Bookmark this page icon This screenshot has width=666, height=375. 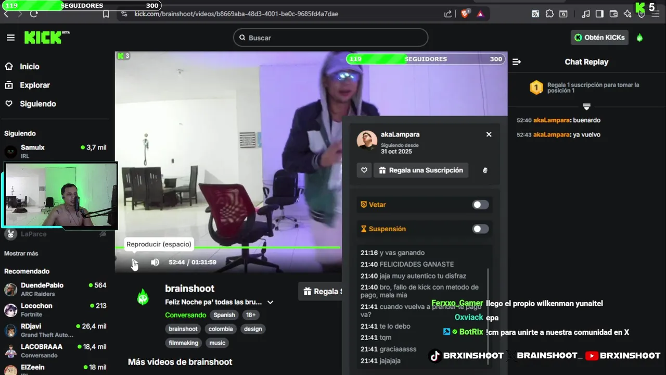click(106, 14)
